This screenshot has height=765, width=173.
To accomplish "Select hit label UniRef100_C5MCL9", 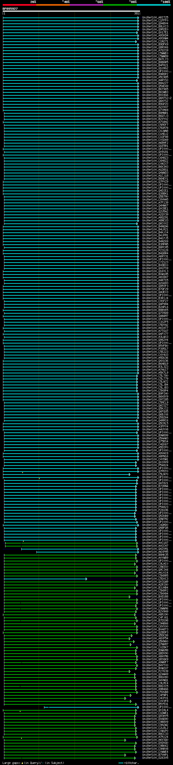I will click(x=155, y=402).
